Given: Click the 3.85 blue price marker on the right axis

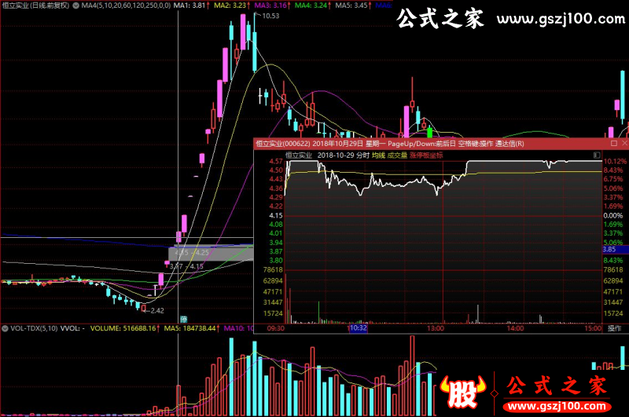Looking at the screenshot, I should point(615,249).
